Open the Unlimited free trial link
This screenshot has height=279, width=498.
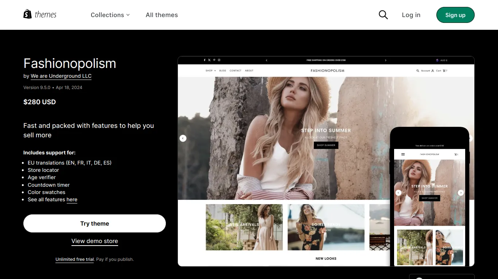pyautogui.click(x=74, y=259)
